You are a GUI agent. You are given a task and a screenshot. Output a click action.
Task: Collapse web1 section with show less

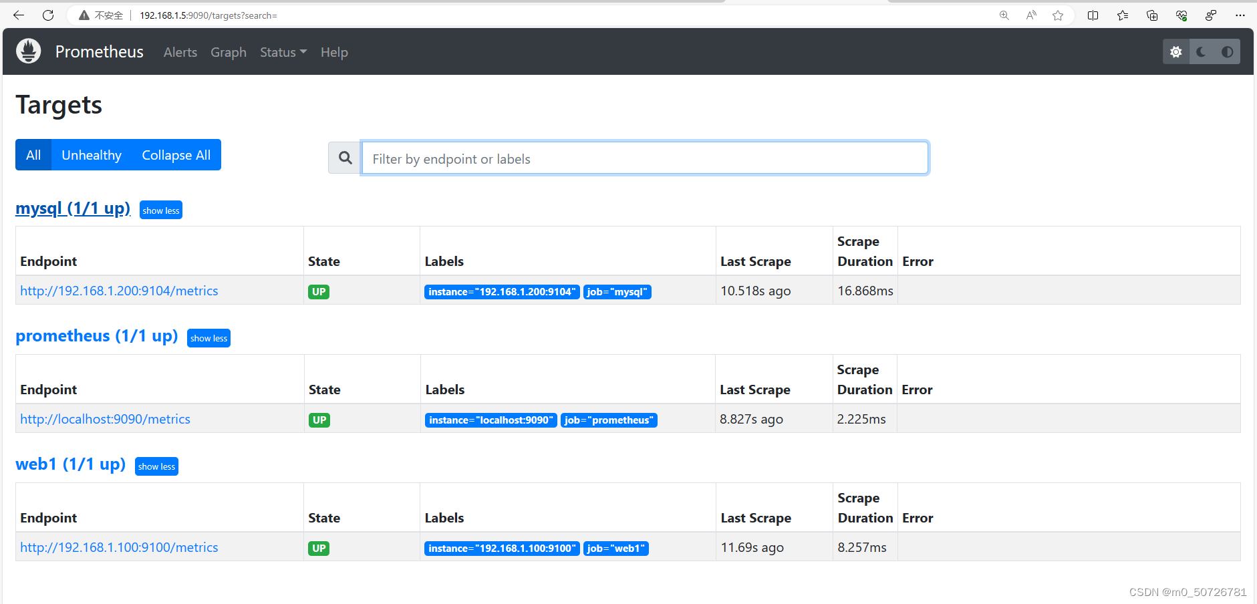156,466
